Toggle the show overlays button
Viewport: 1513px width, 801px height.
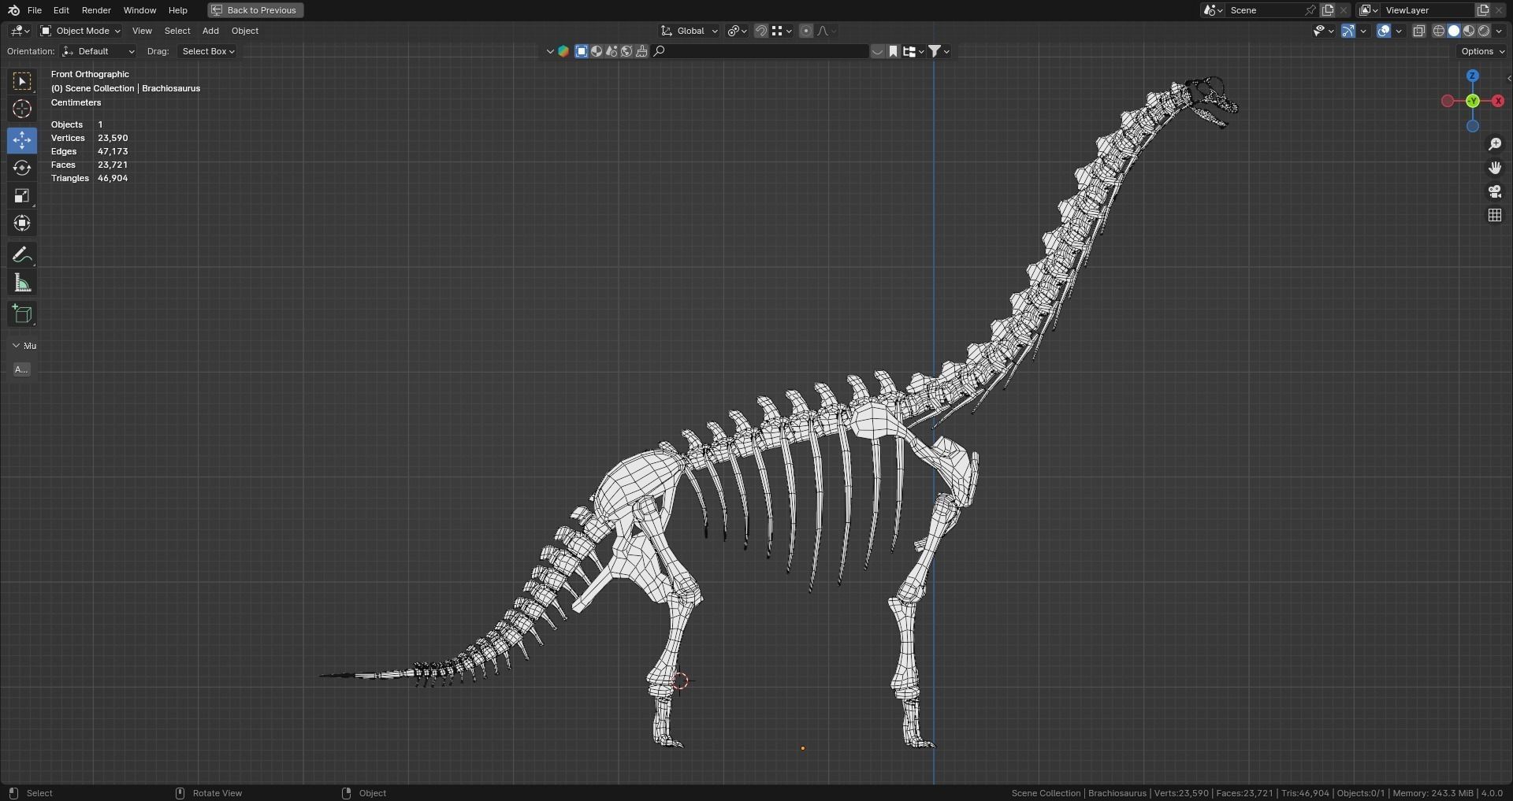click(1384, 31)
